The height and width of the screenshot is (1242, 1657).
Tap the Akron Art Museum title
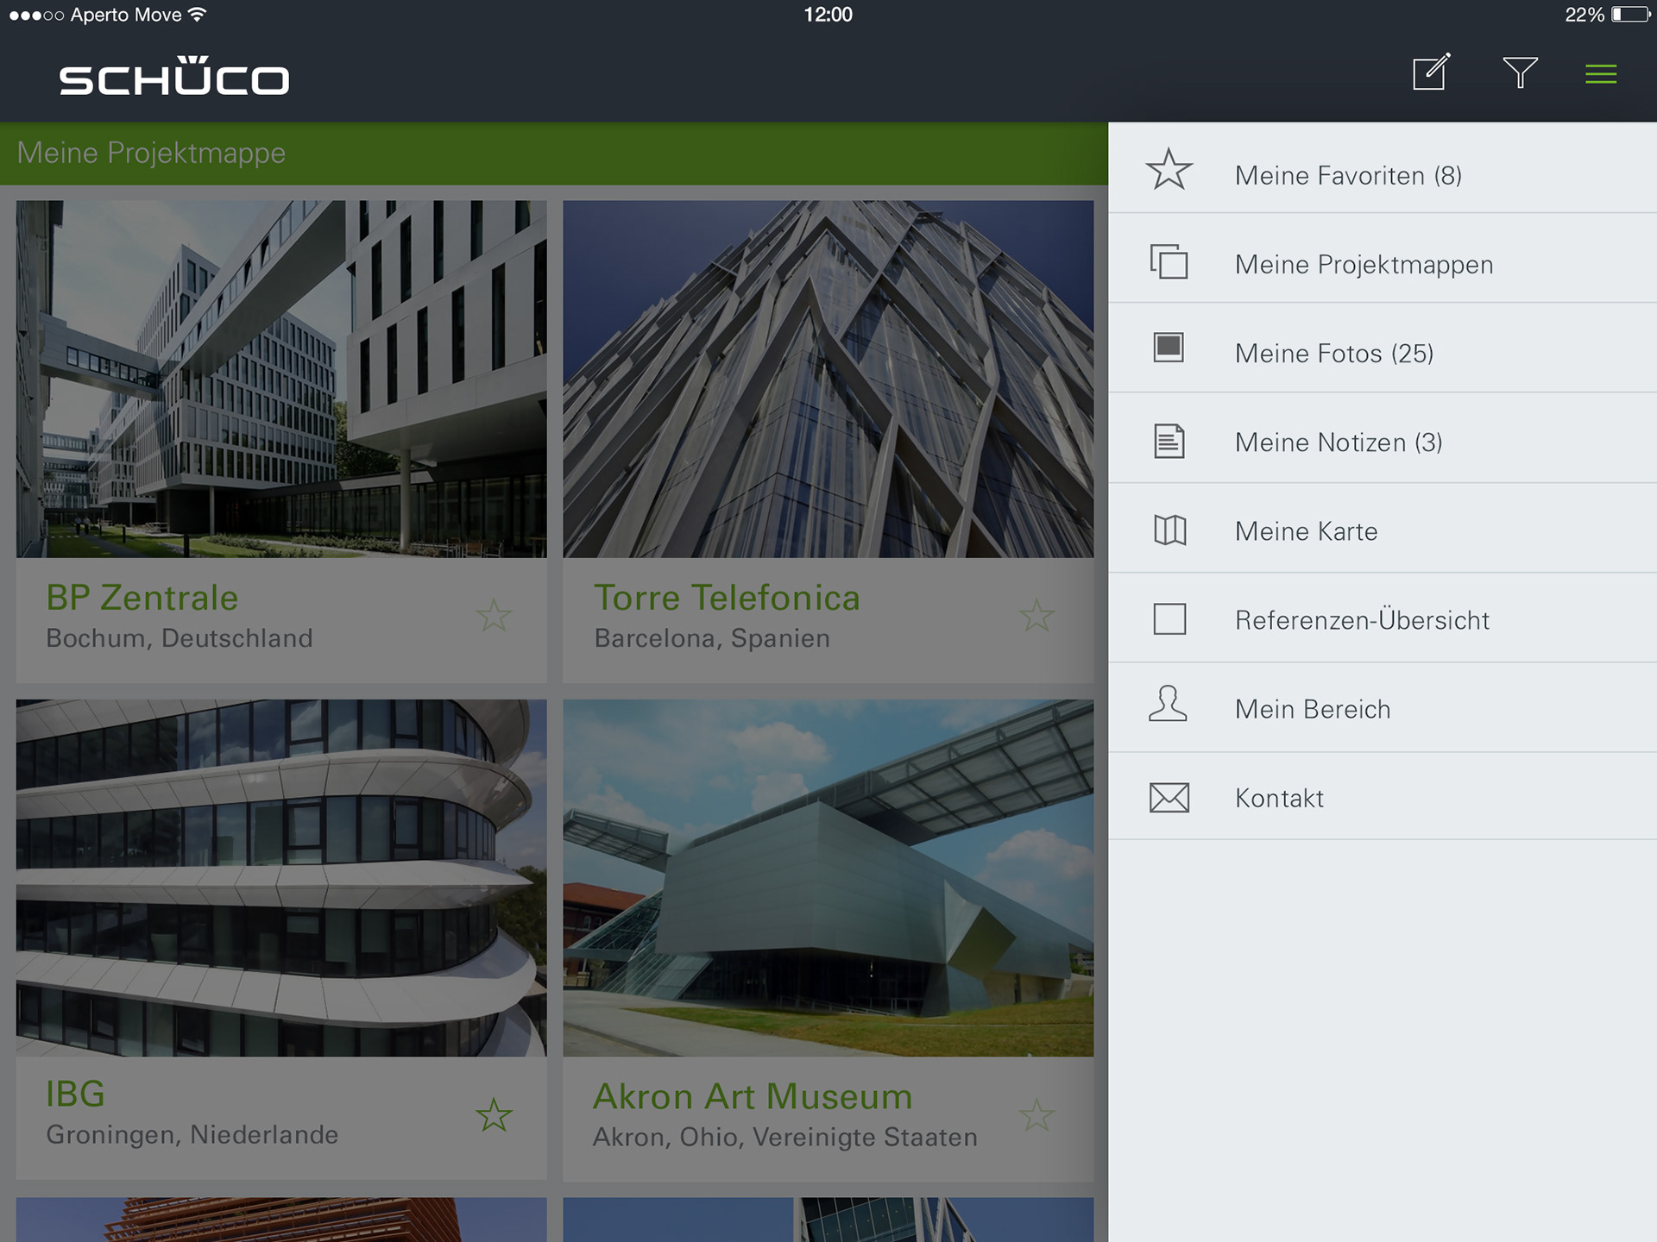tap(753, 1096)
